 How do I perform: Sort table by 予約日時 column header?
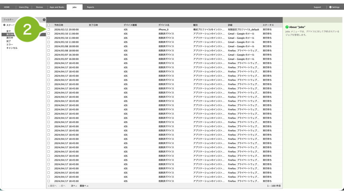click(59, 25)
